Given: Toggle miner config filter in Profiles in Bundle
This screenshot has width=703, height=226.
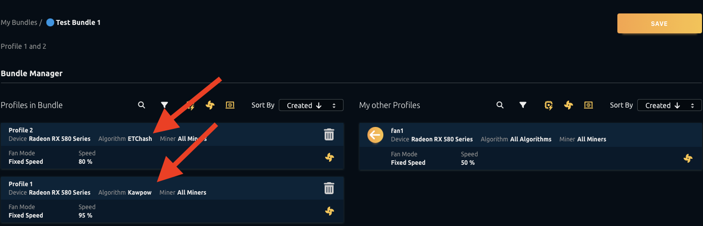Looking at the screenshot, I should pyautogui.click(x=230, y=105).
